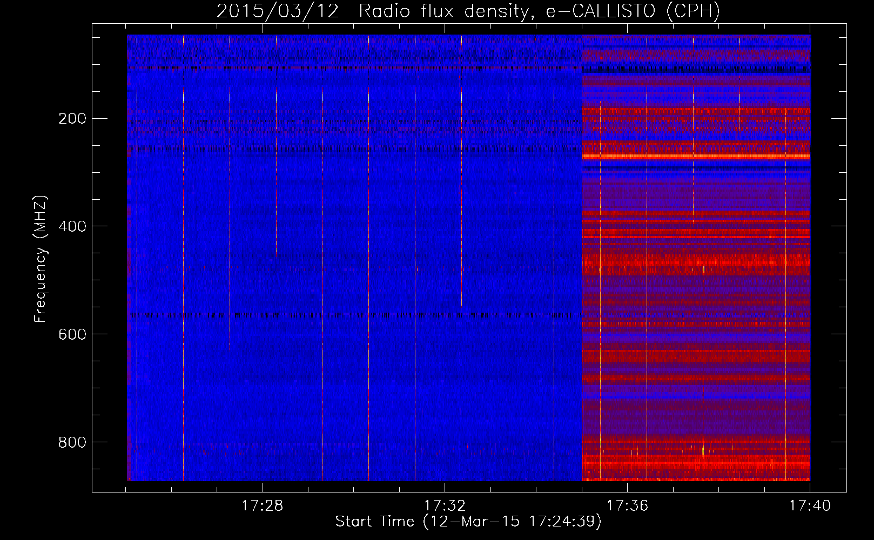Click the plot title '2015/03/12 Radio flux density, e-CALLISTO (CPH)'

point(468,11)
